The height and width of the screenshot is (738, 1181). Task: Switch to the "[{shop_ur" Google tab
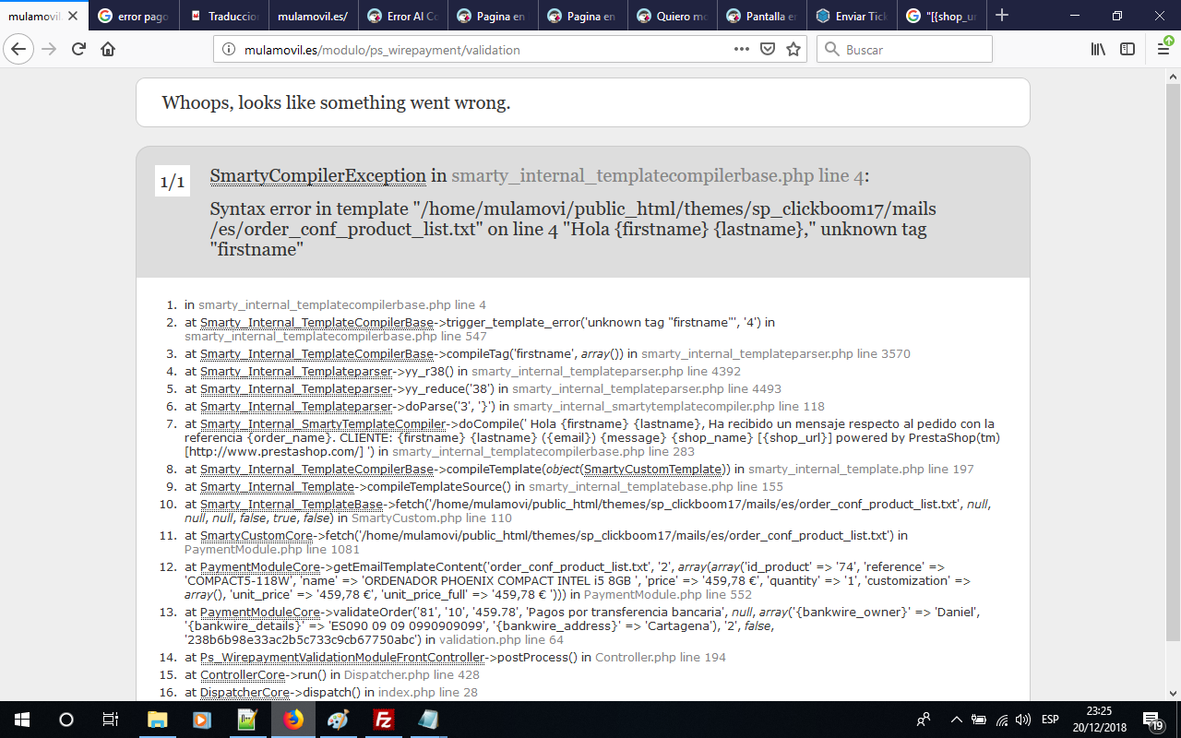[x=941, y=16]
